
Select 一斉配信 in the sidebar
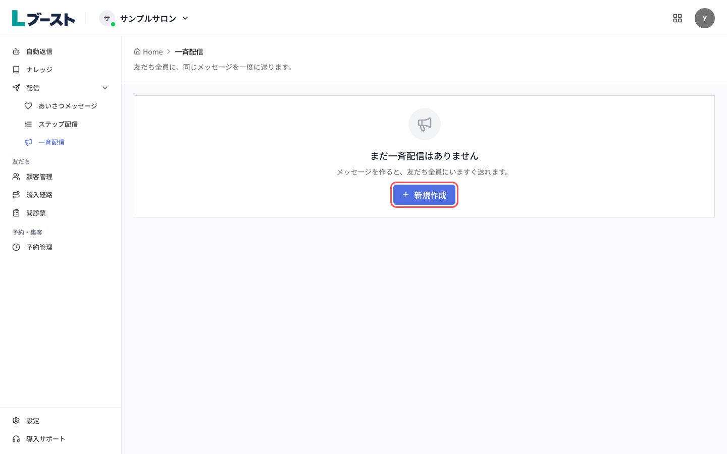[x=67, y=142]
